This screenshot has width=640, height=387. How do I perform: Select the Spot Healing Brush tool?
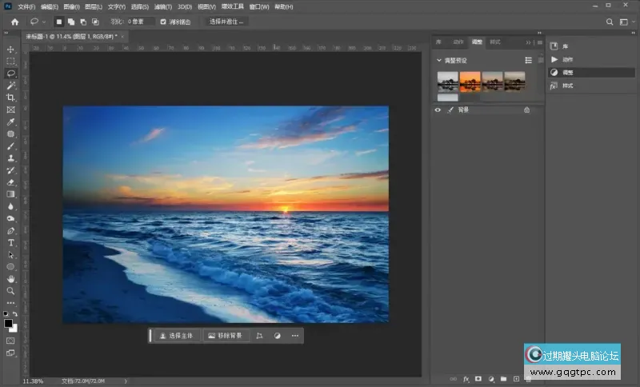pyautogui.click(x=10, y=134)
